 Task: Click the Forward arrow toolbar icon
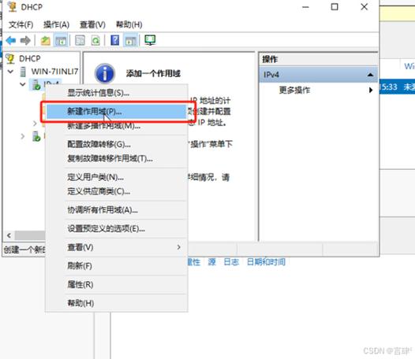(x=25, y=40)
